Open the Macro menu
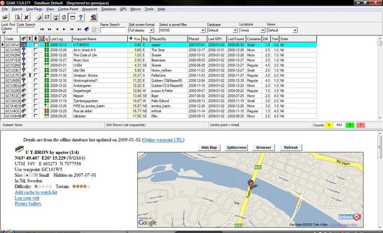Screen dimensions: 383x233 [x=135, y=9]
